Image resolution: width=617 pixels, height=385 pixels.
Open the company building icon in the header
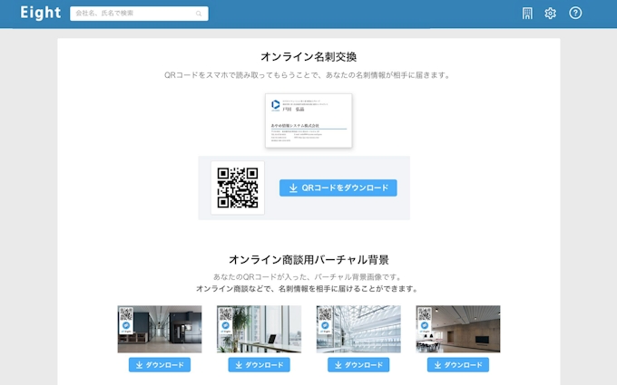tap(527, 14)
